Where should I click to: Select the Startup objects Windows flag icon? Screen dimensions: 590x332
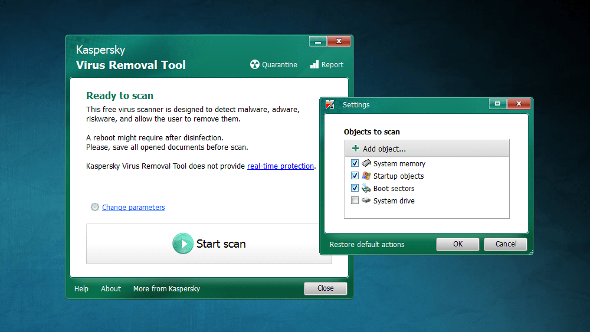(x=366, y=176)
